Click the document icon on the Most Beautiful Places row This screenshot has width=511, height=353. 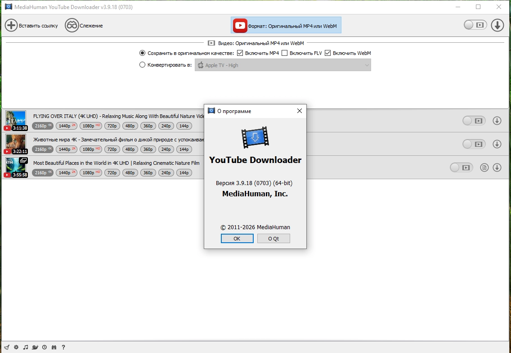pyautogui.click(x=484, y=167)
